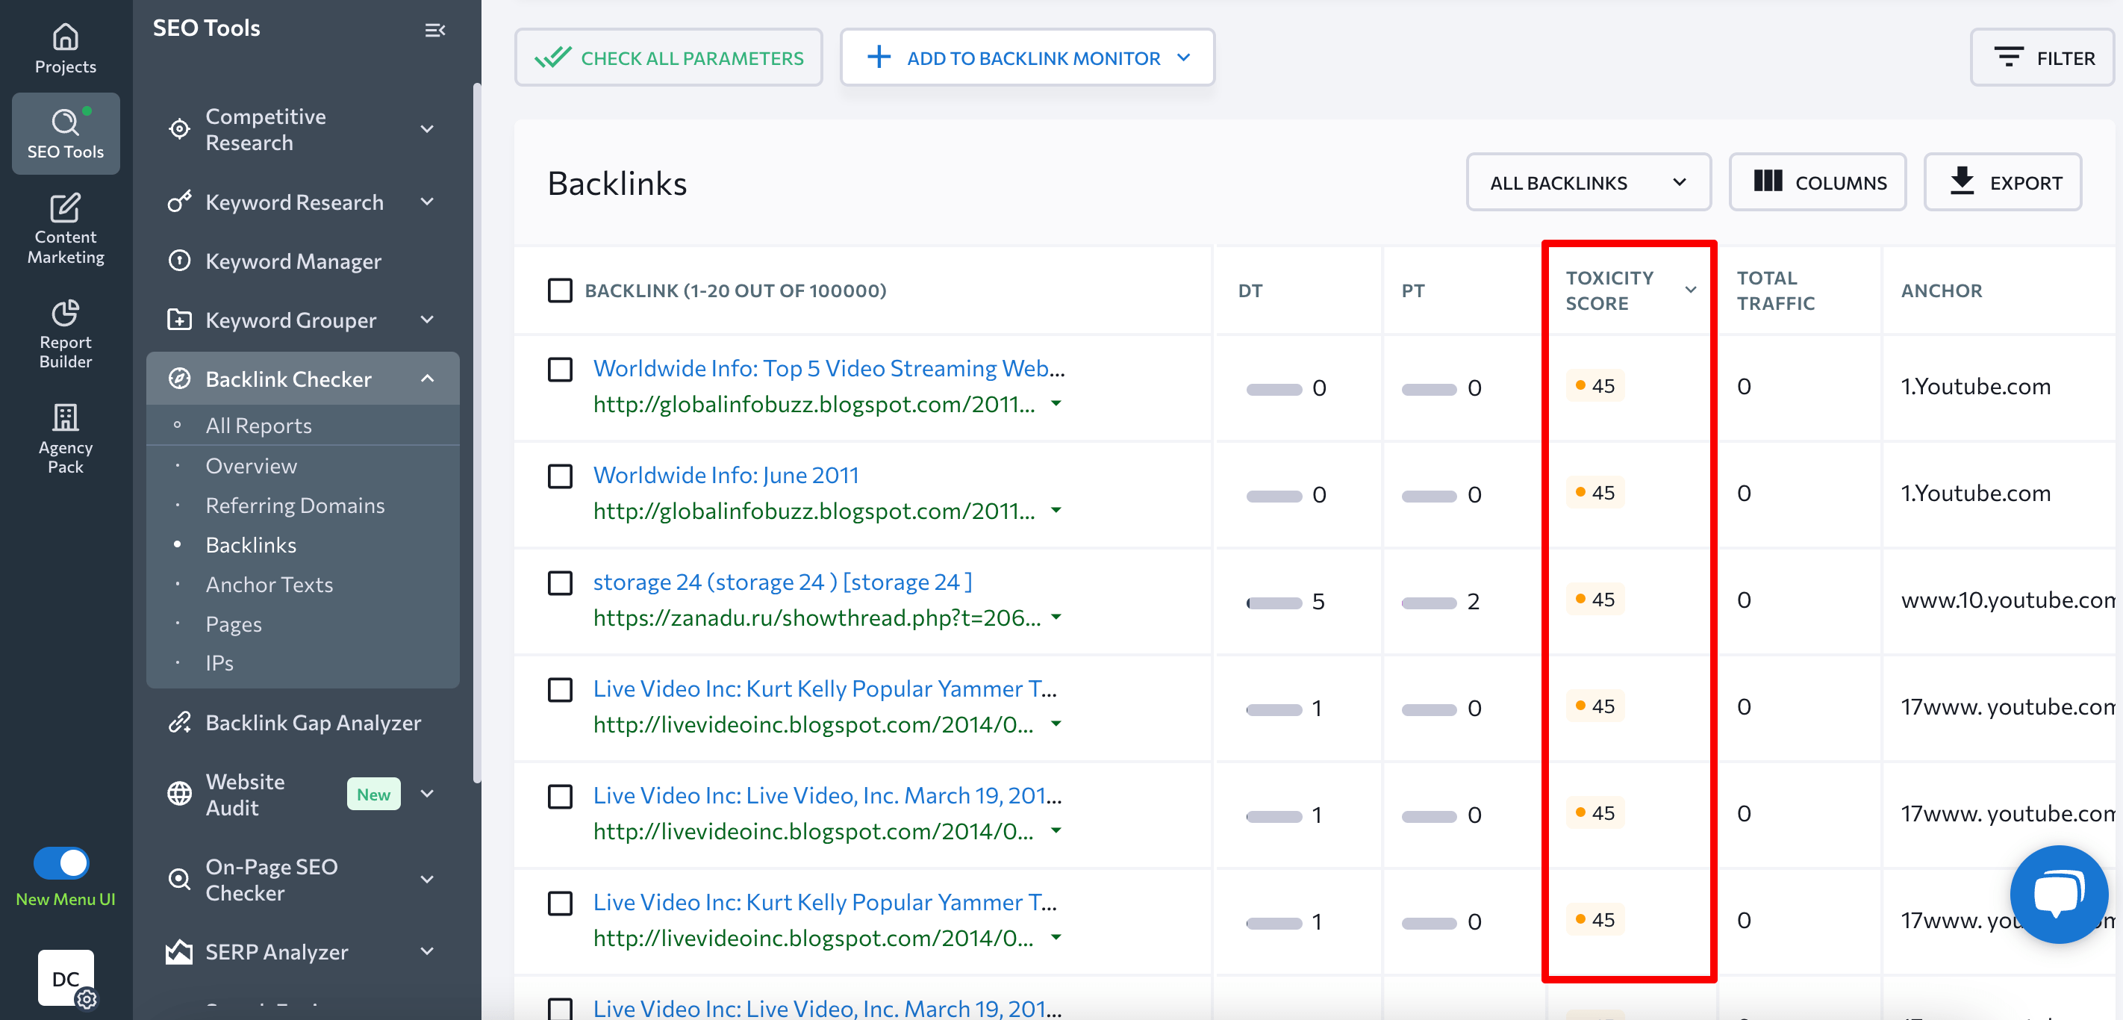Select Referring Domains in sidebar

tap(294, 506)
